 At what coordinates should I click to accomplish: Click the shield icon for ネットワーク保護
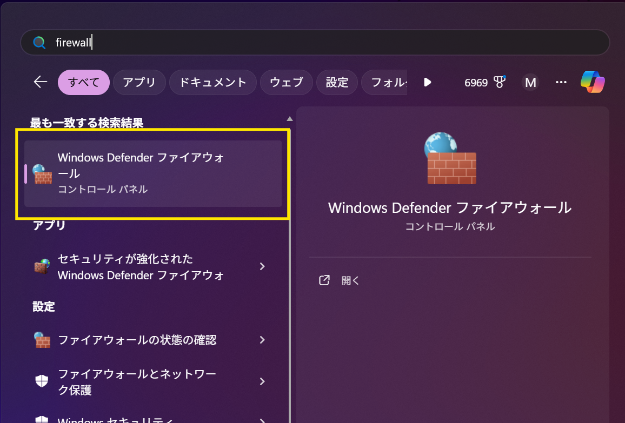42,381
